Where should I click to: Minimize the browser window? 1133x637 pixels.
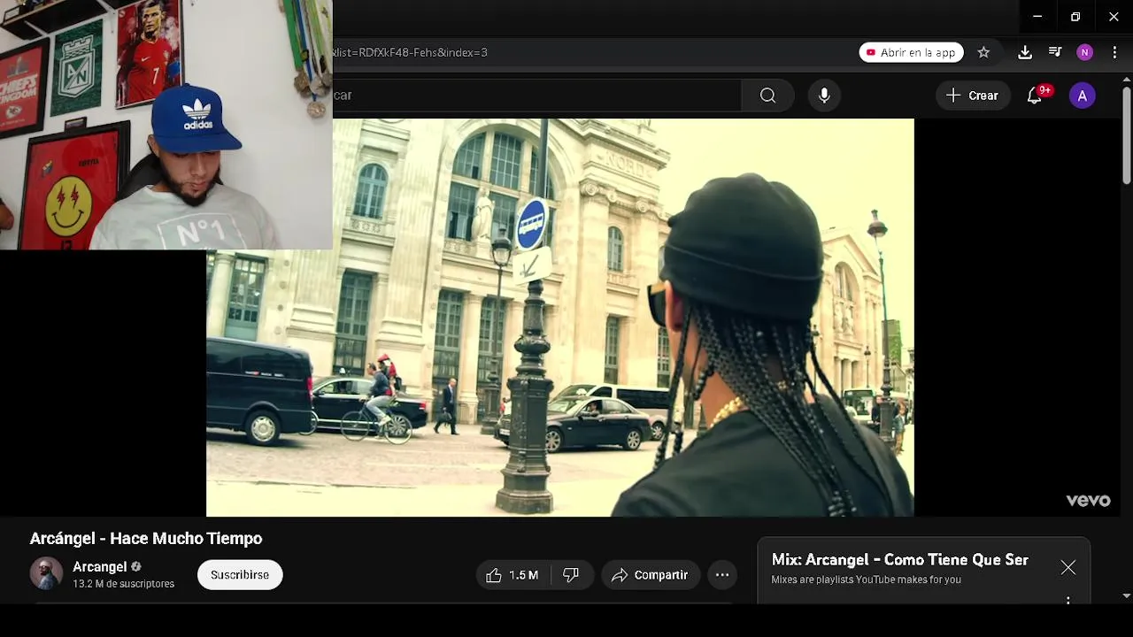1037,16
